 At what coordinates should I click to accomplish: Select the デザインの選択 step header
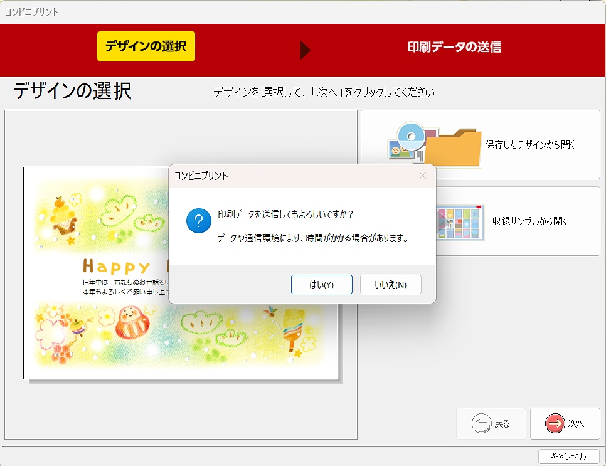pyautogui.click(x=146, y=46)
